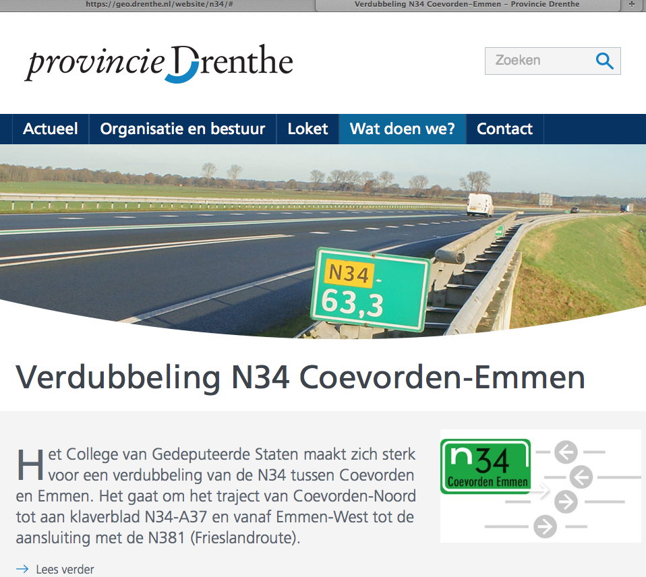Click the green N34 Coevorden Emmen sign graphic
The height and width of the screenshot is (577, 646).
(x=486, y=466)
